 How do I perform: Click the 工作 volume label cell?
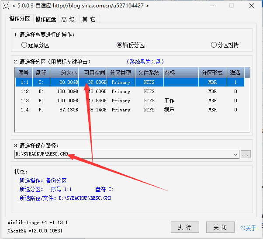click(x=169, y=100)
